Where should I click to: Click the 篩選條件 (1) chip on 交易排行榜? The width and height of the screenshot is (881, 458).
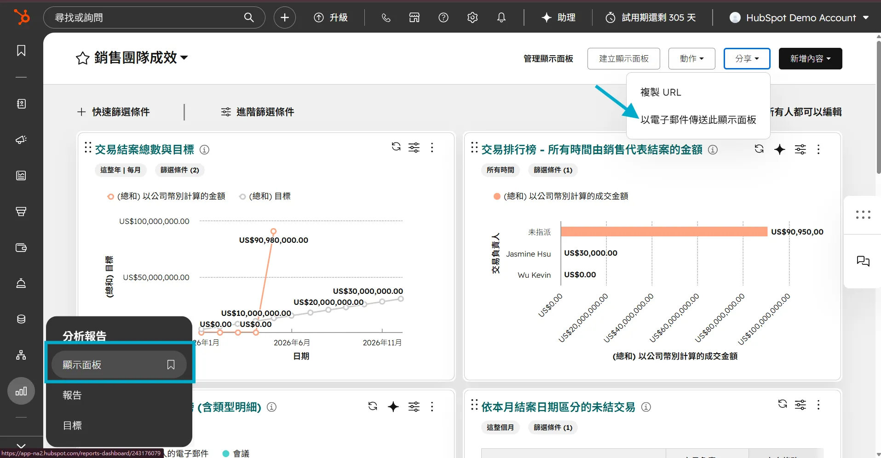pos(553,170)
